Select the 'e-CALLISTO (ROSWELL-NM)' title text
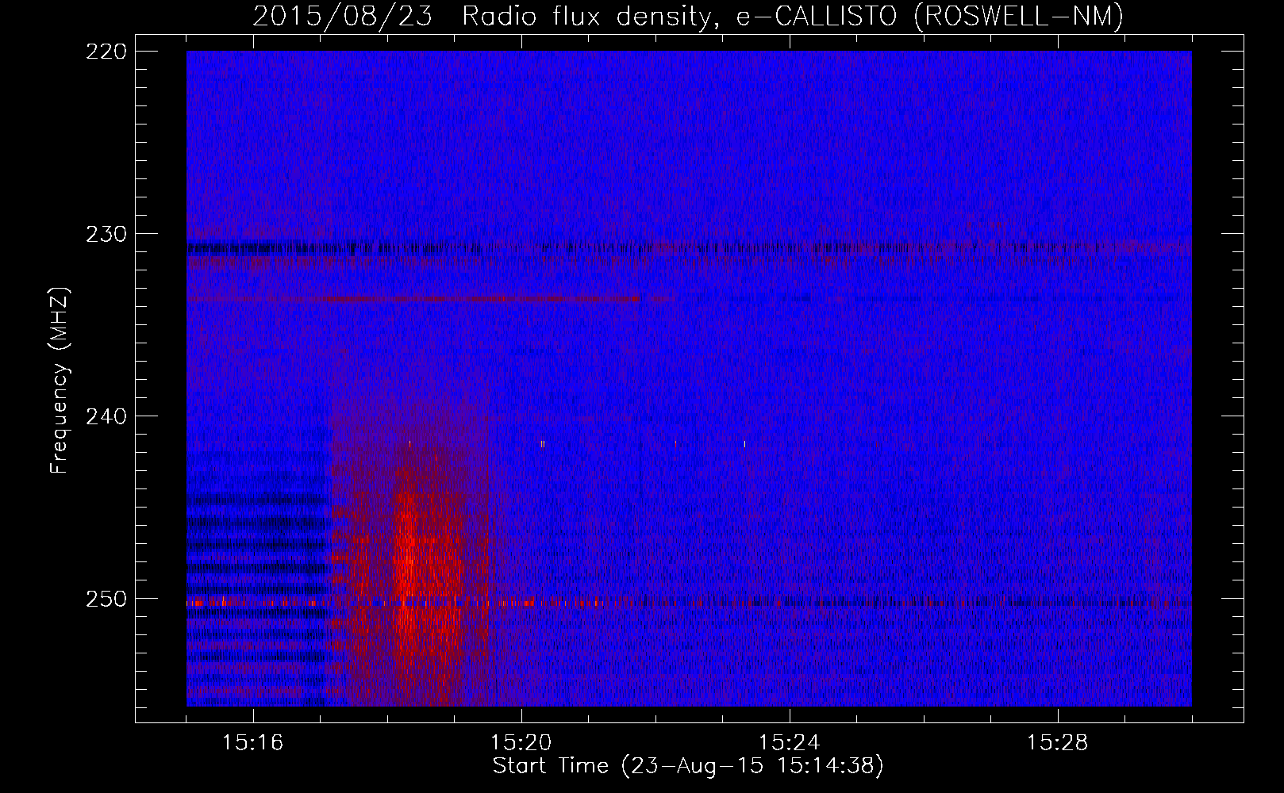Screen dimensions: 1284x793 point(929,16)
